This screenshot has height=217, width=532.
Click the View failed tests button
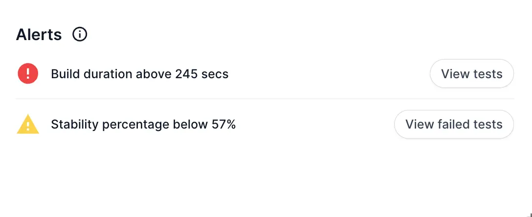coord(454,125)
